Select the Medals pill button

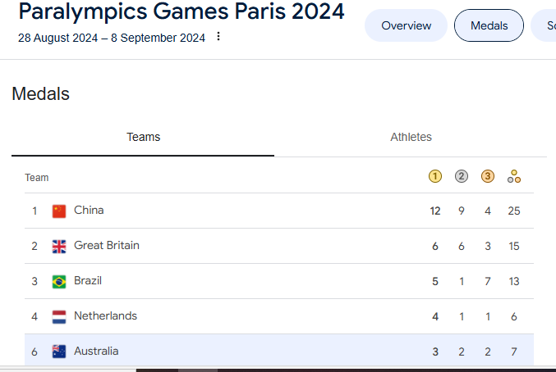pyautogui.click(x=489, y=25)
